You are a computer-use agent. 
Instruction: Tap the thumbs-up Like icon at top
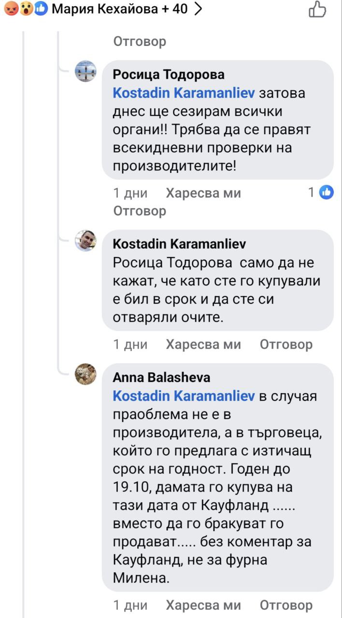click(317, 9)
